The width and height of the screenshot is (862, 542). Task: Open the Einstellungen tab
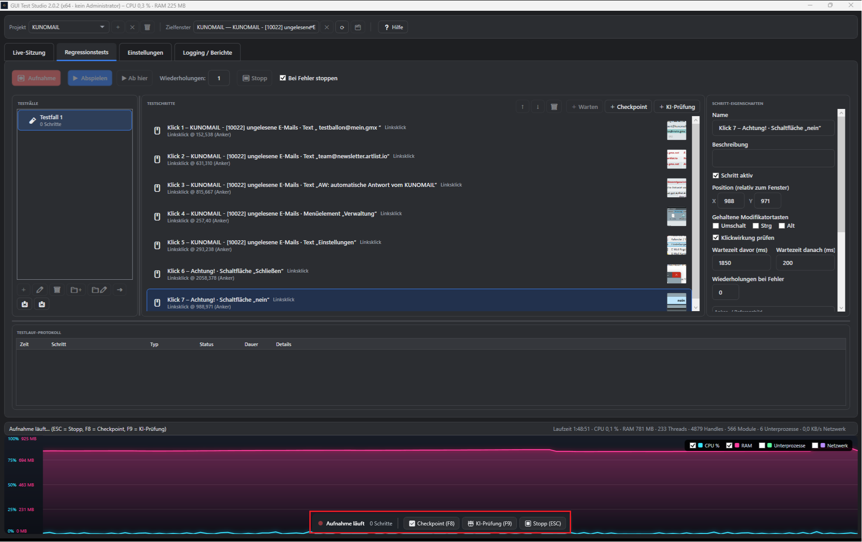(x=145, y=52)
